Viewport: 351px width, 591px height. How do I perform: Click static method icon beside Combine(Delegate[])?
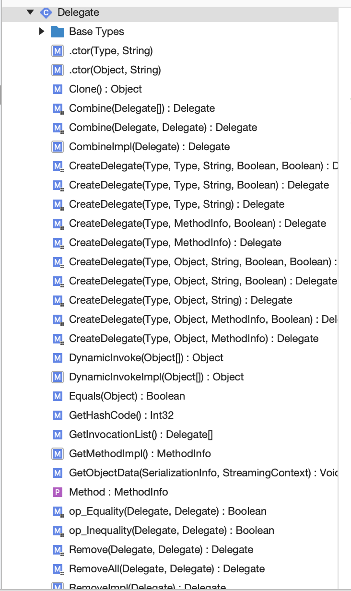(x=58, y=108)
